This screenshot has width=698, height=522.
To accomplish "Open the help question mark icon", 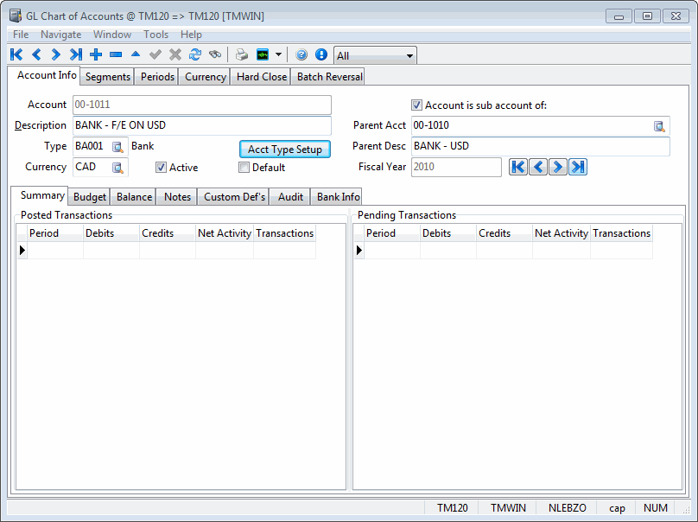I will pyautogui.click(x=301, y=54).
